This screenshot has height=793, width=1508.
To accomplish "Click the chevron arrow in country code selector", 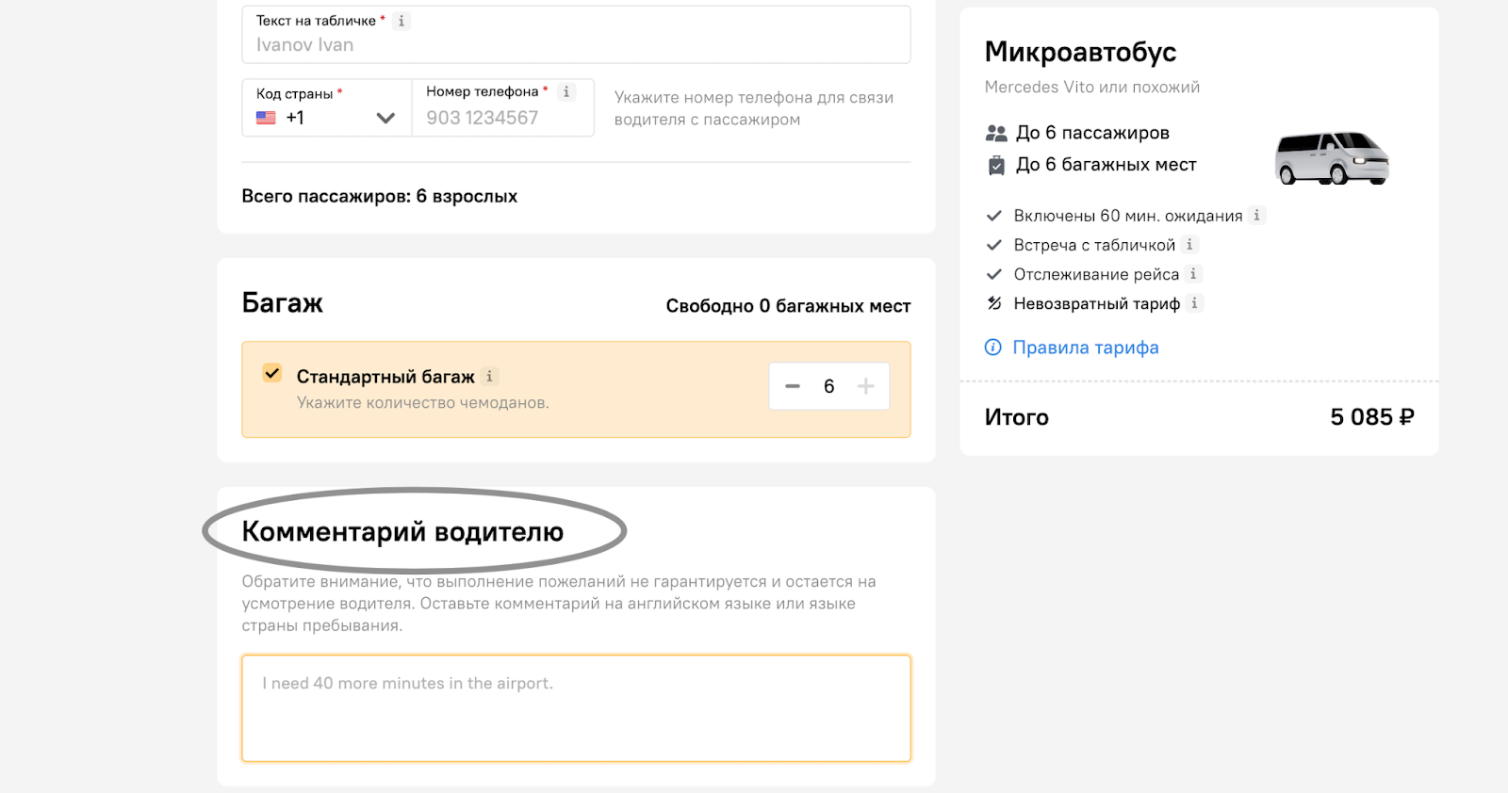I will (x=385, y=118).
